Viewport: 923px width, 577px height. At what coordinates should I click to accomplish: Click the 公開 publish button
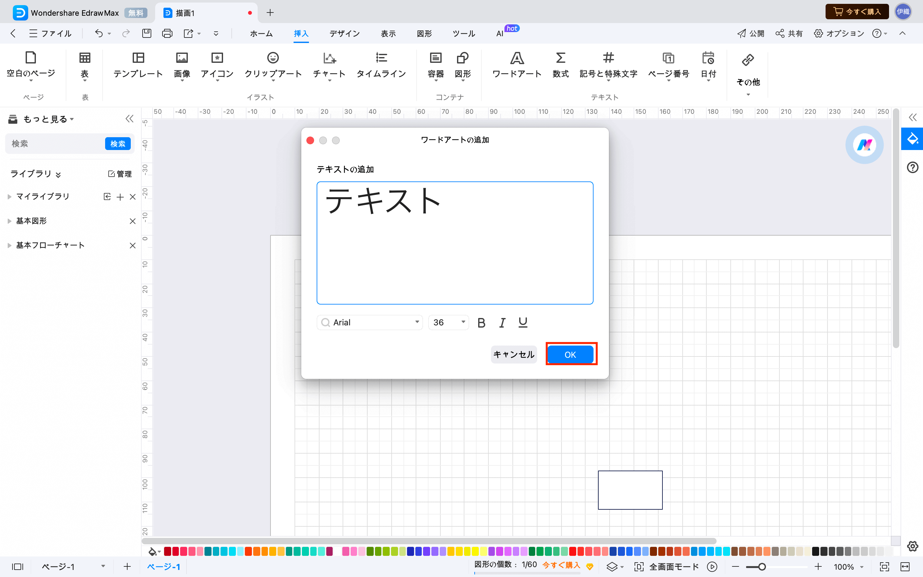(x=751, y=34)
